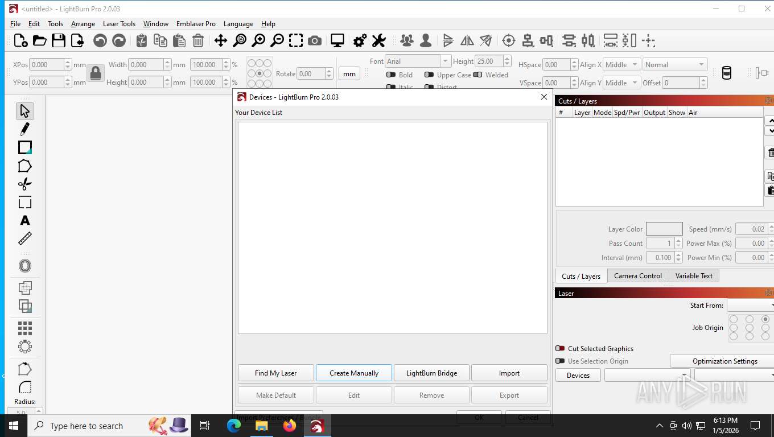The width and height of the screenshot is (774, 437).
Task: Select top-left Job Origin radio
Action: pyautogui.click(x=734, y=319)
